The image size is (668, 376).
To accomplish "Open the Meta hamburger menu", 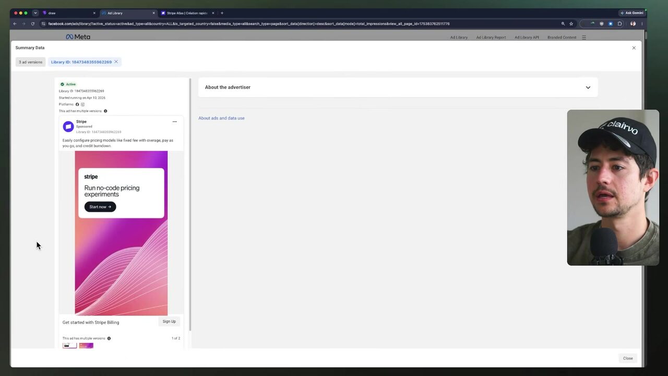I will pyautogui.click(x=584, y=38).
